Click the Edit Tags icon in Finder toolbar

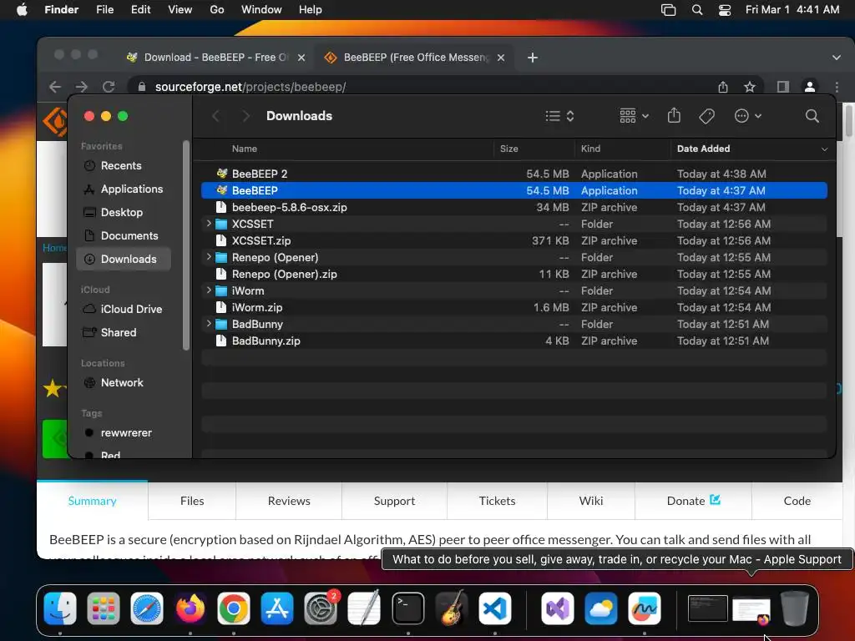[x=706, y=116]
